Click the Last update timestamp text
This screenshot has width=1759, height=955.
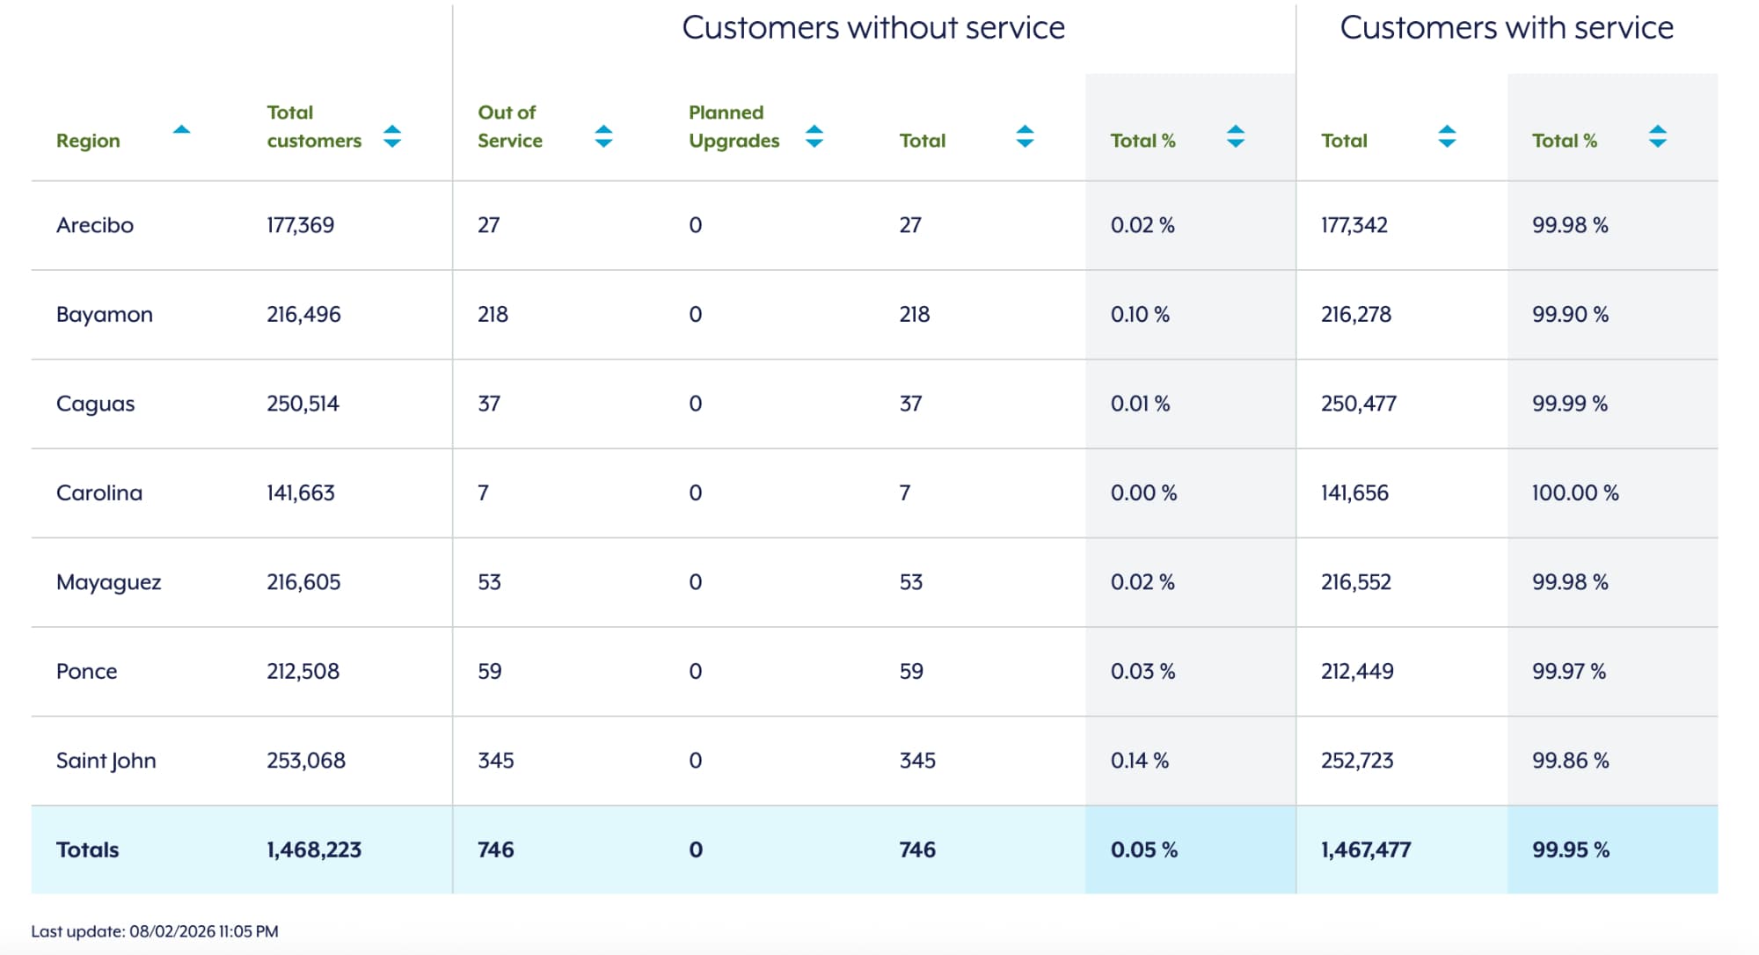pyautogui.click(x=155, y=931)
